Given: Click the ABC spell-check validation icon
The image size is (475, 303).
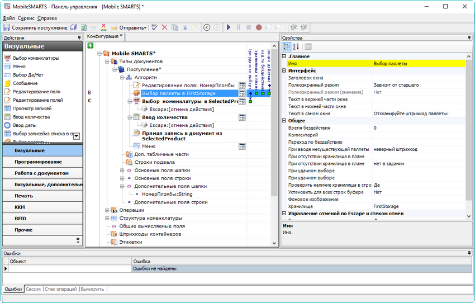Looking at the screenshot, I should click(x=154, y=27).
